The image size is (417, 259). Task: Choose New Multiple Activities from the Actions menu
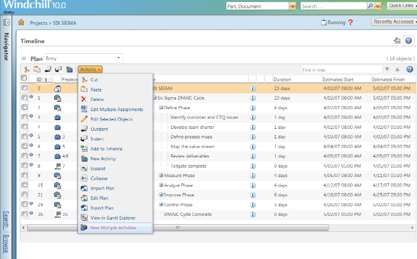(113, 227)
